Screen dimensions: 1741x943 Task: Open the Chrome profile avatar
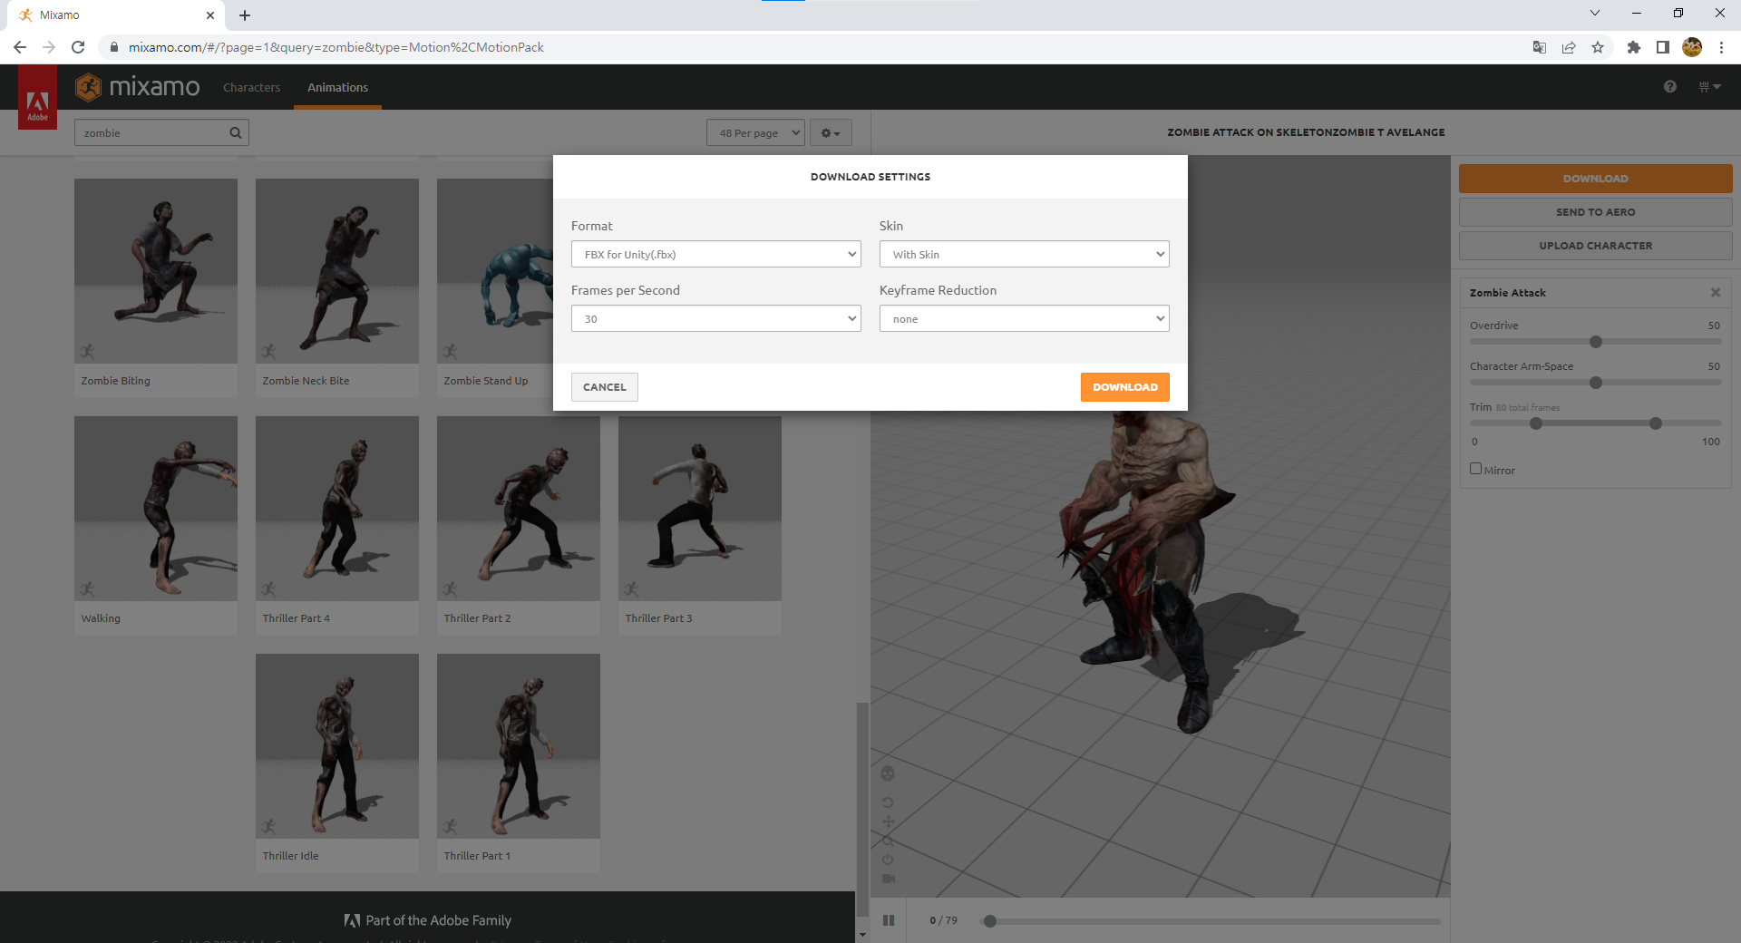coord(1692,47)
